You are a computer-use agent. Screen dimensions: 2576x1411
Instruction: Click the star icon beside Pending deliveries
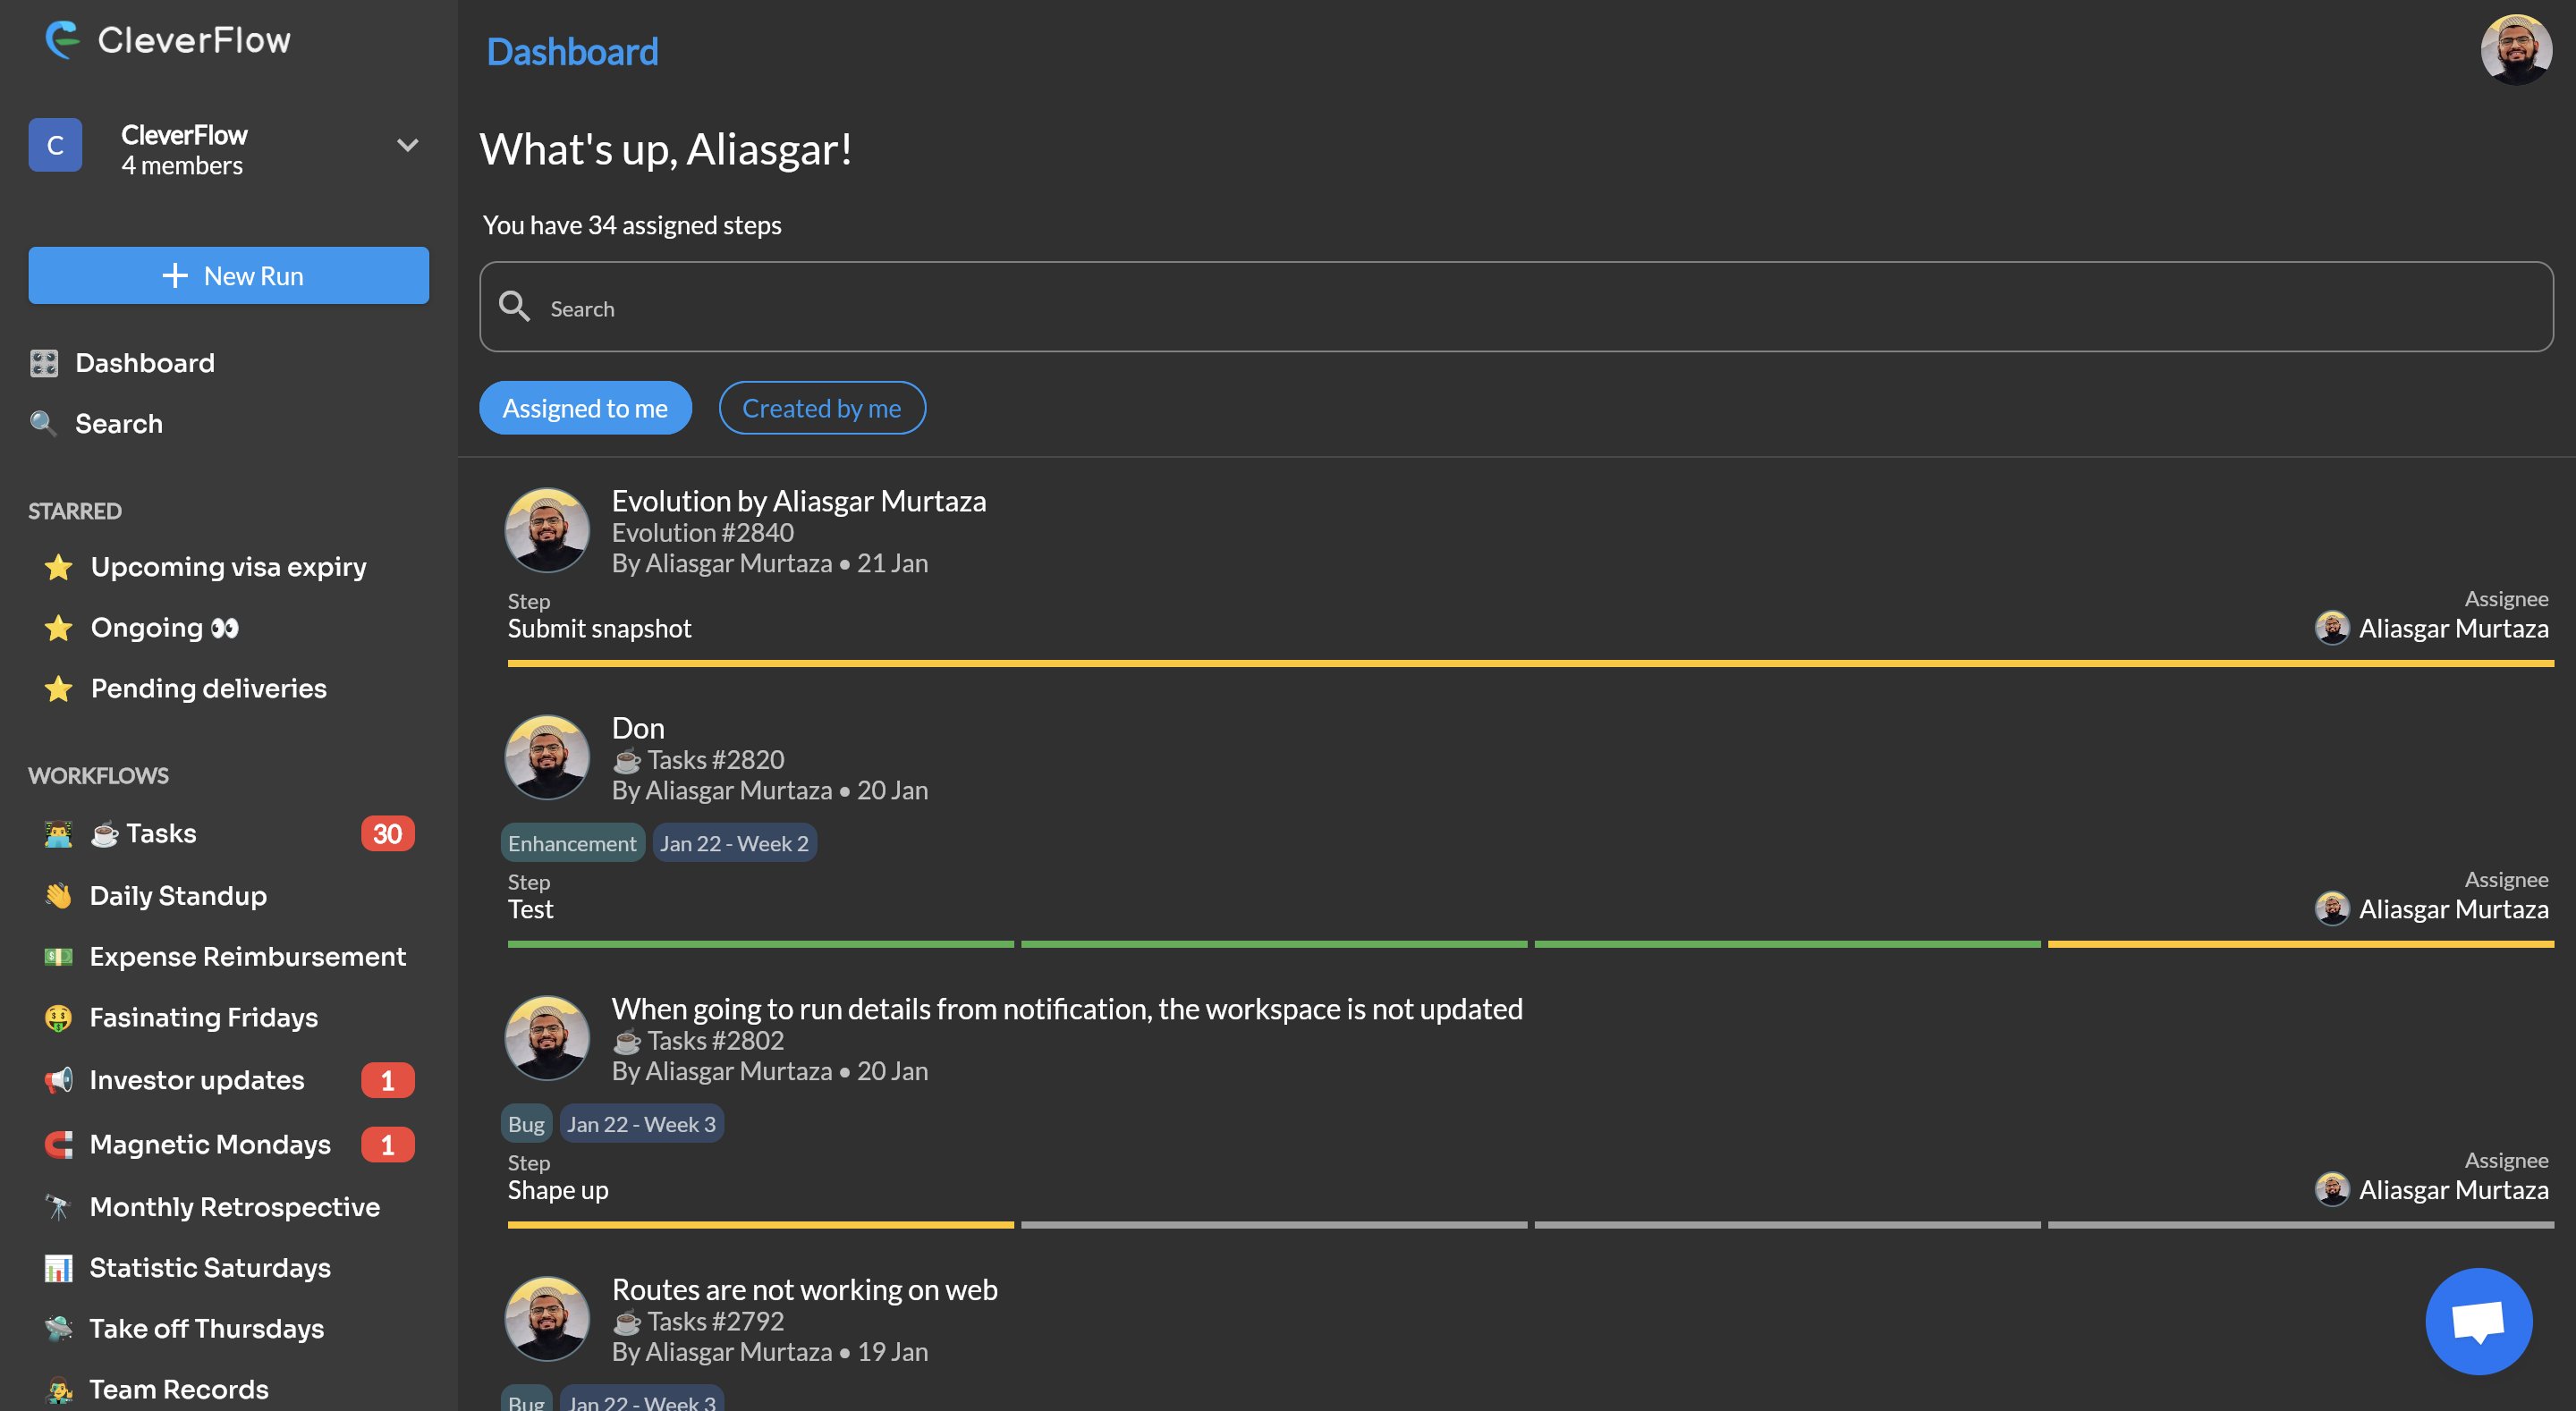[x=58, y=688]
